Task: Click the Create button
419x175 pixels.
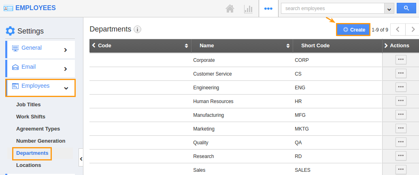Action: [x=353, y=30]
